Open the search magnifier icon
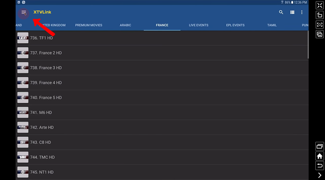 tap(281, 12)
